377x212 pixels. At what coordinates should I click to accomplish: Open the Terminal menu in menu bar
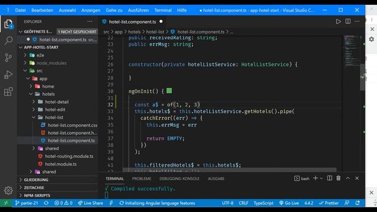click(163, 10)
